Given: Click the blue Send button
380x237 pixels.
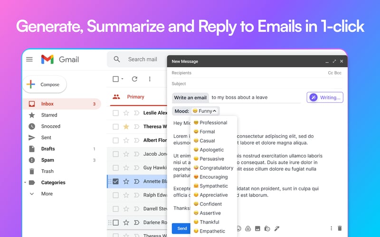Looking at the screenshot, I should click(x=182, y=228).
